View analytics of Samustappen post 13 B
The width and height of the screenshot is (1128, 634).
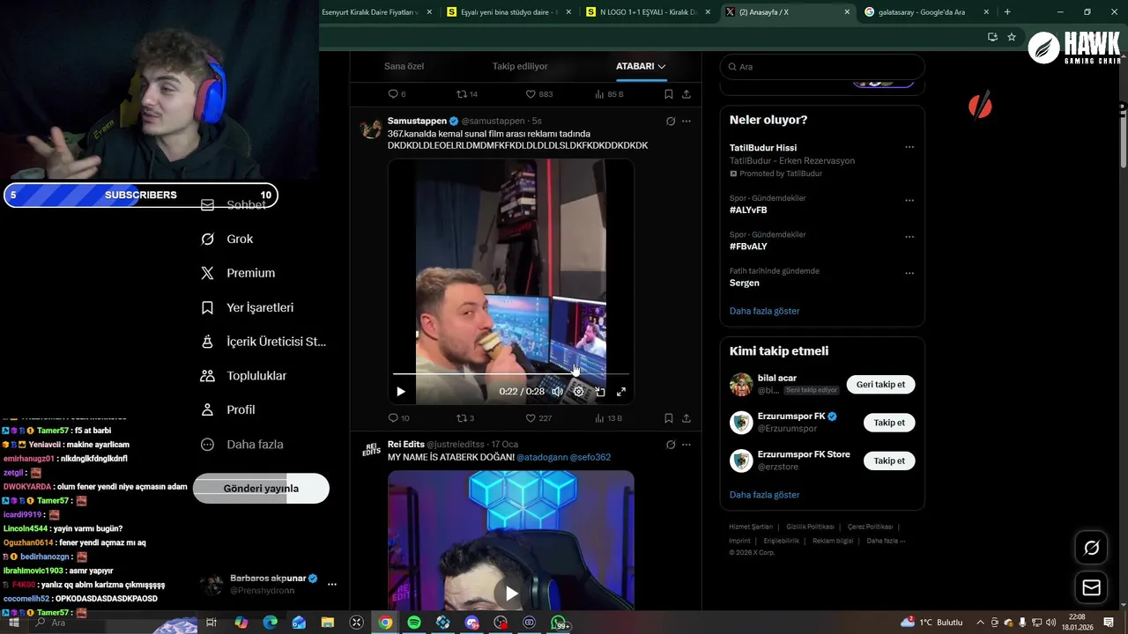click(x=609, y=418)
